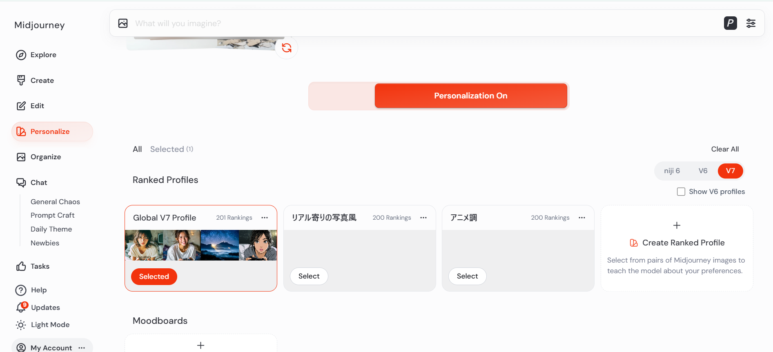Screen dimensions: 773x352
Task: Enable the Show V6 profiles checkbox
Action: click(681, 192)
